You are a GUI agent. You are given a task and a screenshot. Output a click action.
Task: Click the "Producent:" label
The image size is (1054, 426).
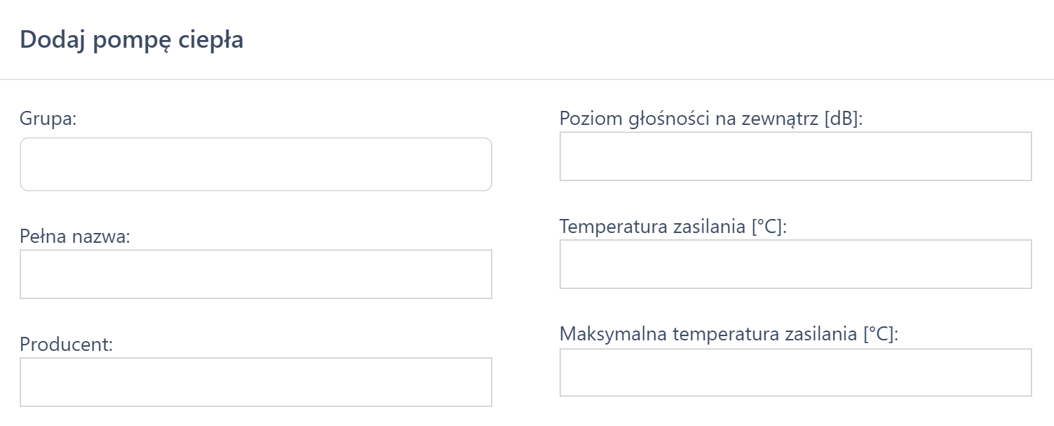[66, 345]
